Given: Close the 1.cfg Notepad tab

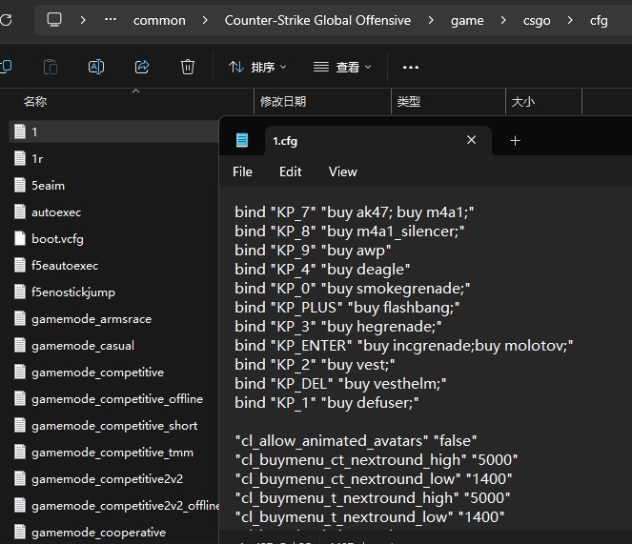Looking at the screenshot, I should 471,140.
